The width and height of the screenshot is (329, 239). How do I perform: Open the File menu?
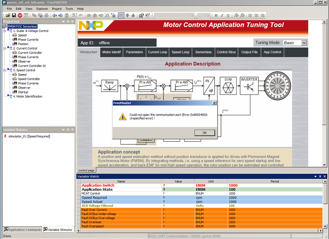9,9
